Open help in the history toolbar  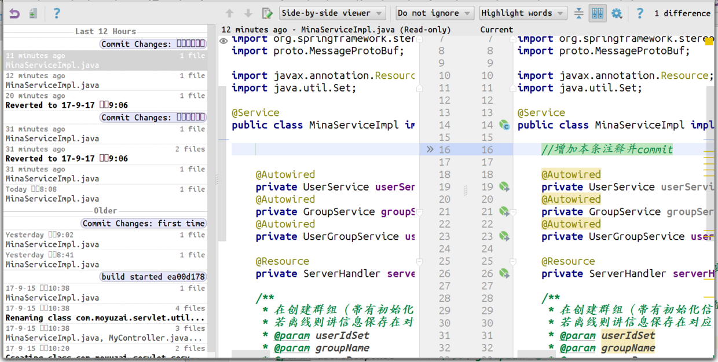(57, 13)
